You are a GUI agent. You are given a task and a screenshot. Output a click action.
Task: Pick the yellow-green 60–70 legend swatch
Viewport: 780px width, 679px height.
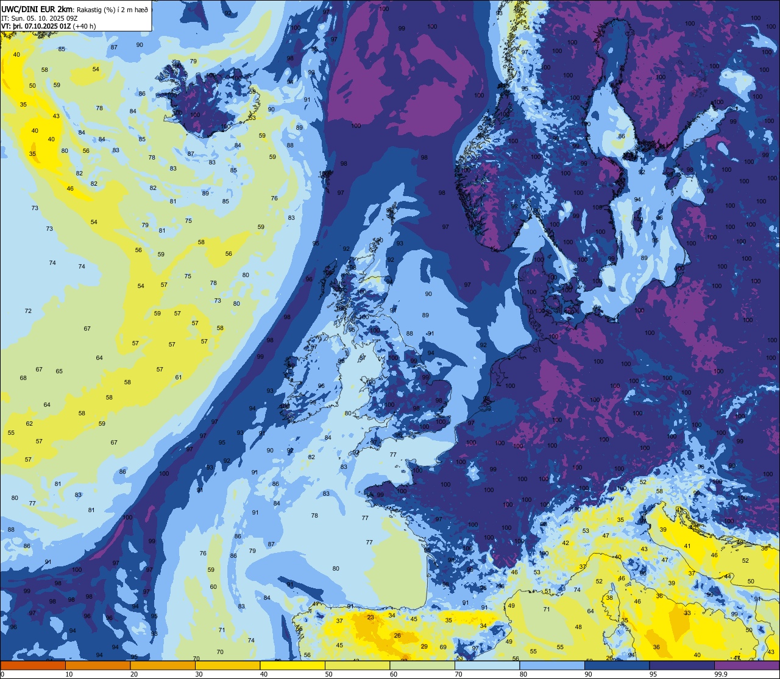tap(422, 665)
